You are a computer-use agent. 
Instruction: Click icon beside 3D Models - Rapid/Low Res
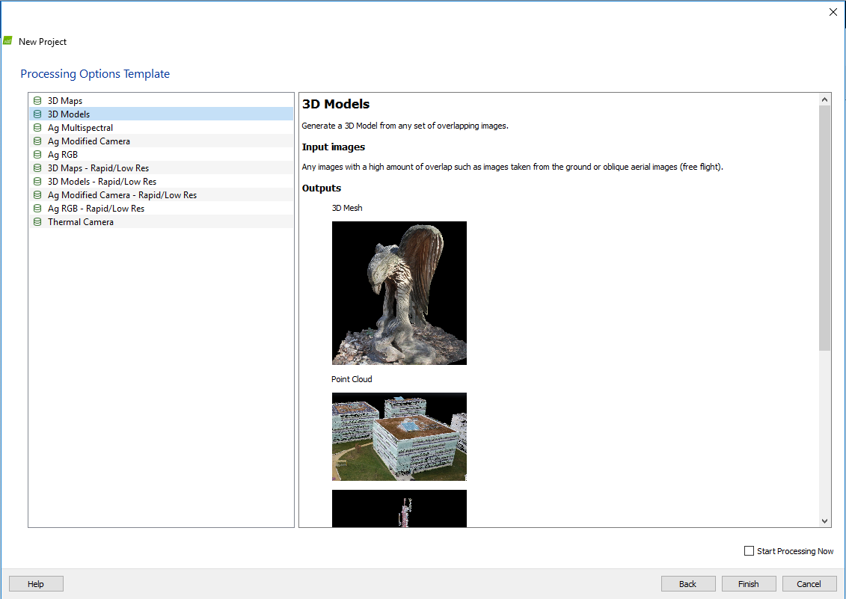coord(37,182)
